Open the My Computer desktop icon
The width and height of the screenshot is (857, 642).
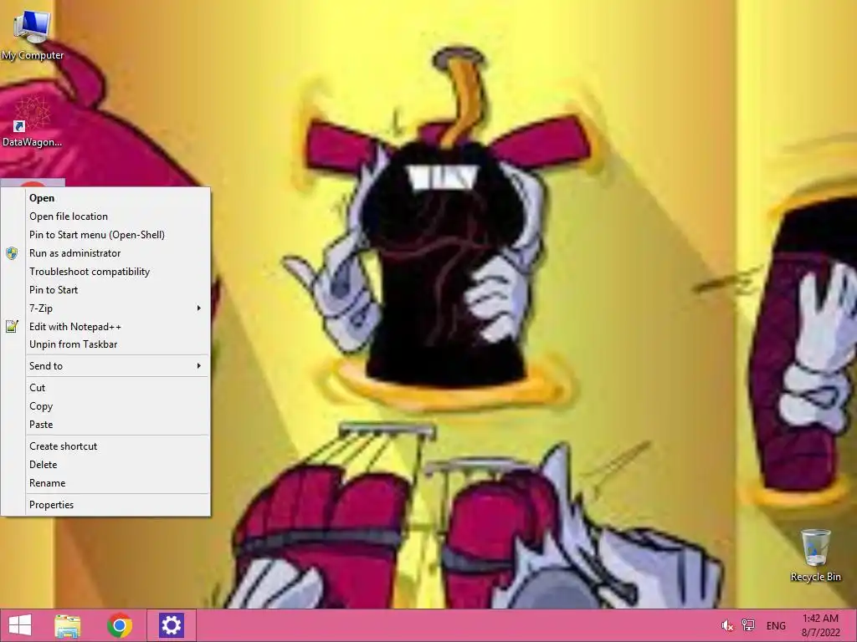pos(33,34)
